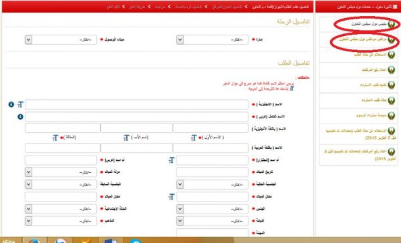
Task: Click the English father's name field
Action: click(137, 128)
